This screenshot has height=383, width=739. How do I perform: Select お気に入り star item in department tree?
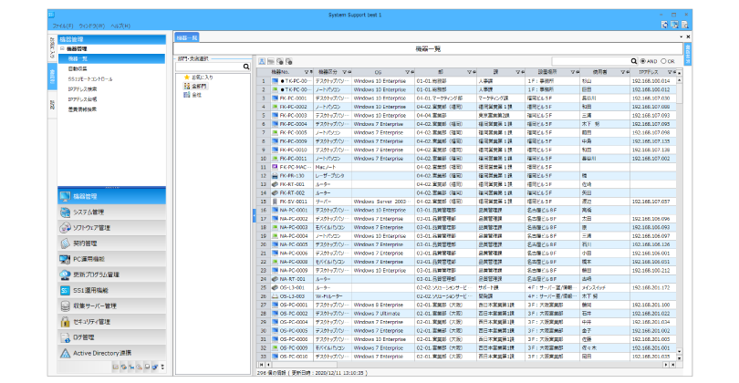198,78
